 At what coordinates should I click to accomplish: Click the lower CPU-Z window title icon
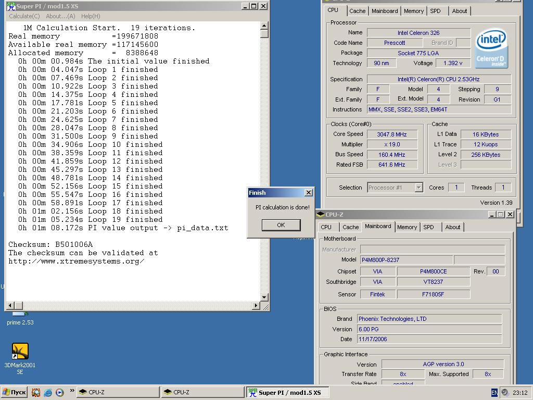320,215
